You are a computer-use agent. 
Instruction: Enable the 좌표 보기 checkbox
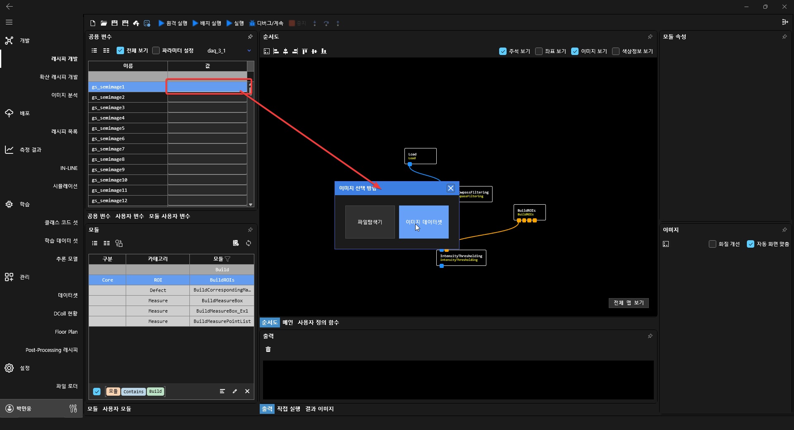539,51
